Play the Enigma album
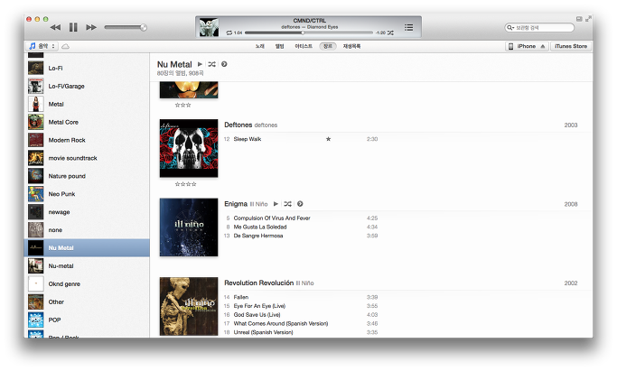The image size is (617, 371). pyautogui.click(x=276, y=204)
